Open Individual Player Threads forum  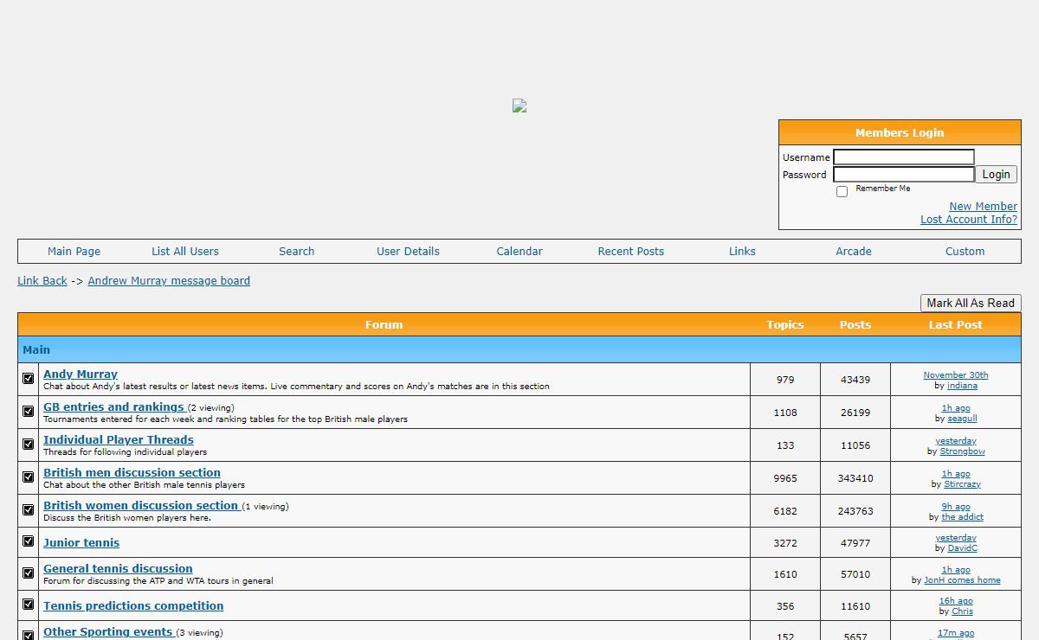[119, 439]
